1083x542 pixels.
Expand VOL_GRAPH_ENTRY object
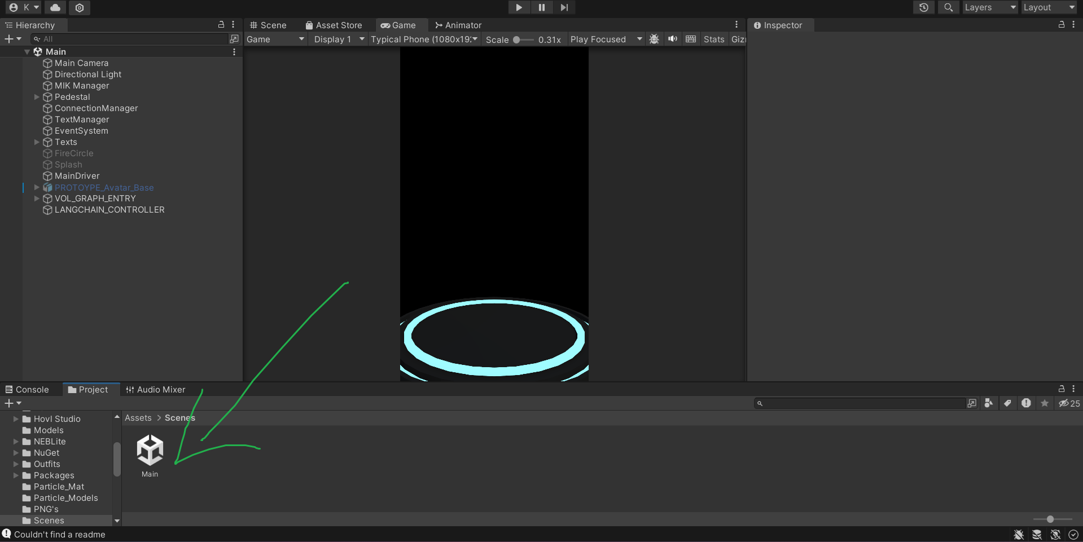click(37, 199)
